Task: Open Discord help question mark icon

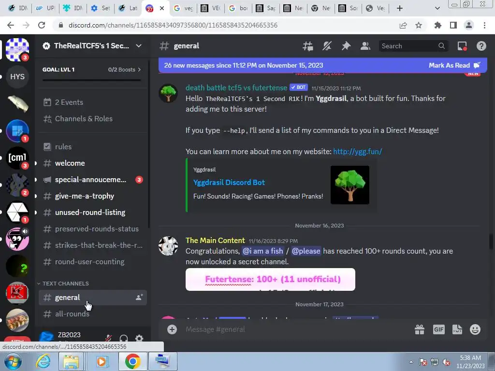Action: coord(481,46)
